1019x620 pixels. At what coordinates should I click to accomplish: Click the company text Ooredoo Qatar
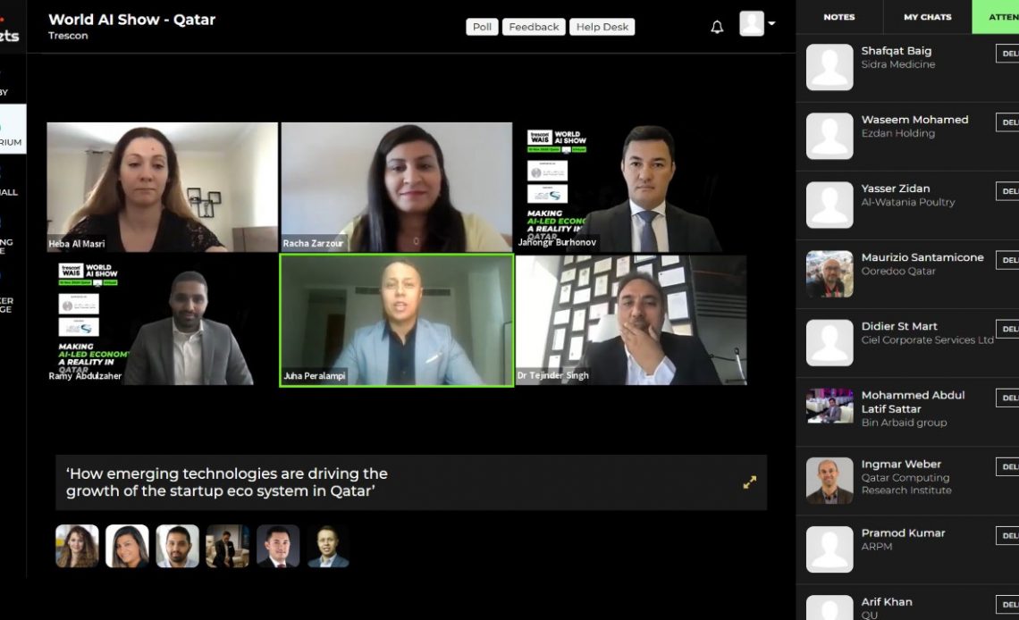[898, 271]
